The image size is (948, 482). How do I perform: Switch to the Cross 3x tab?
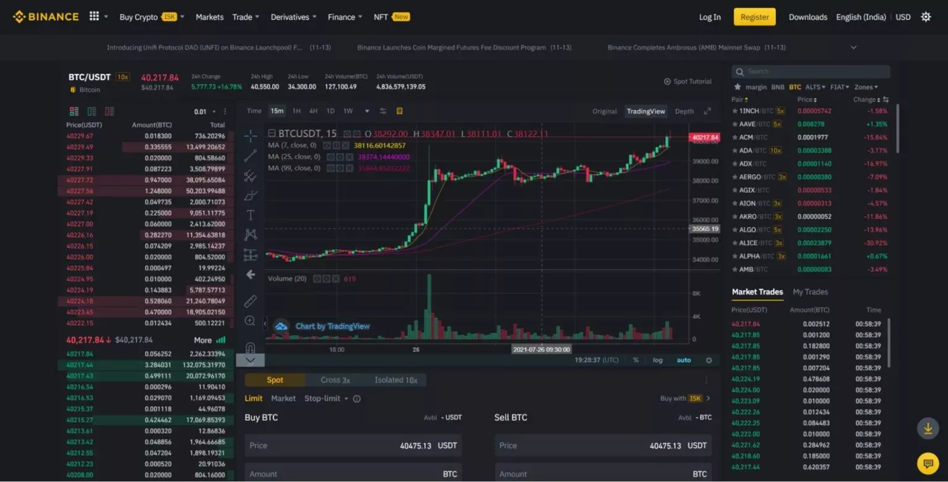pos(335,380)
